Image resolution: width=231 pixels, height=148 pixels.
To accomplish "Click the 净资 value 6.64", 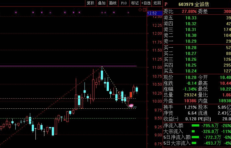I will (x=192, y=113).
